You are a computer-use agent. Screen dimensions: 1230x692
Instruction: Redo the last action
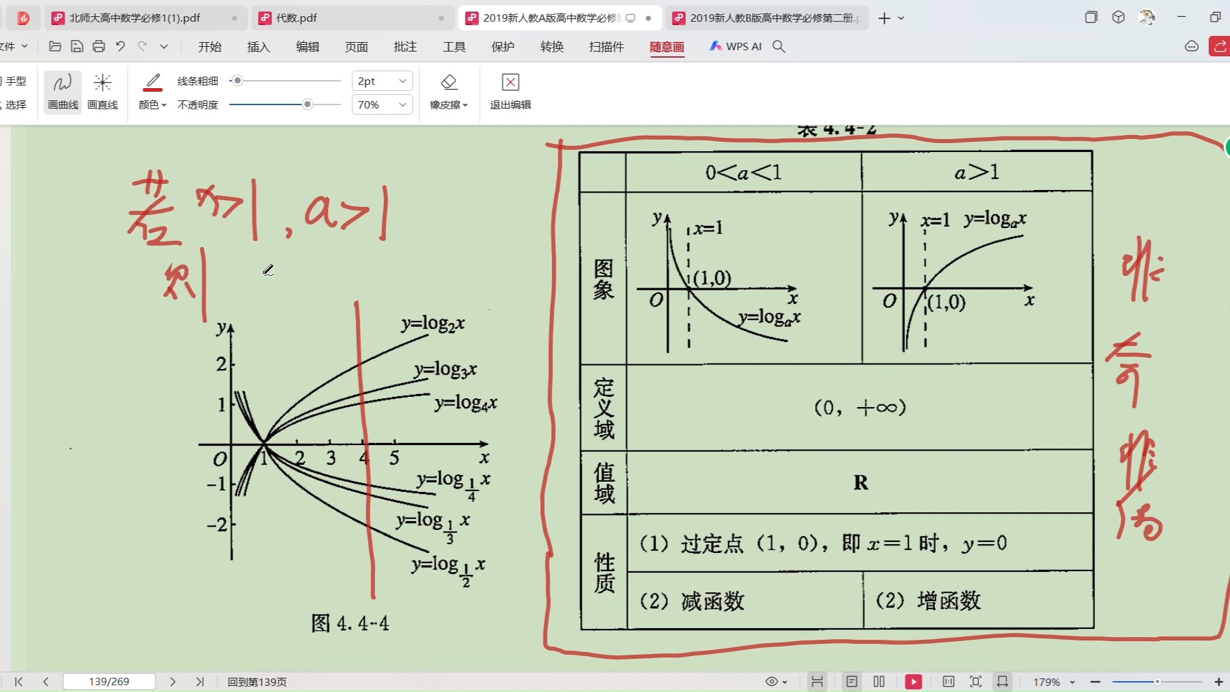click(142, 46)
